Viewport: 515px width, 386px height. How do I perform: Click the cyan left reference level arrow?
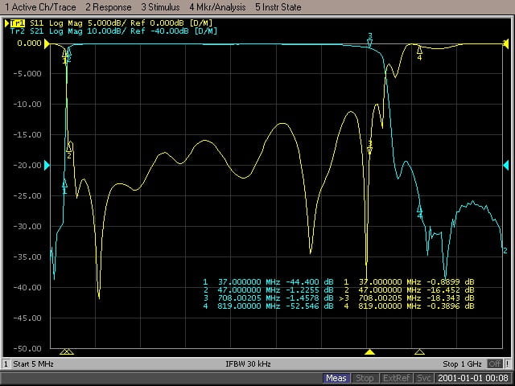47,166
